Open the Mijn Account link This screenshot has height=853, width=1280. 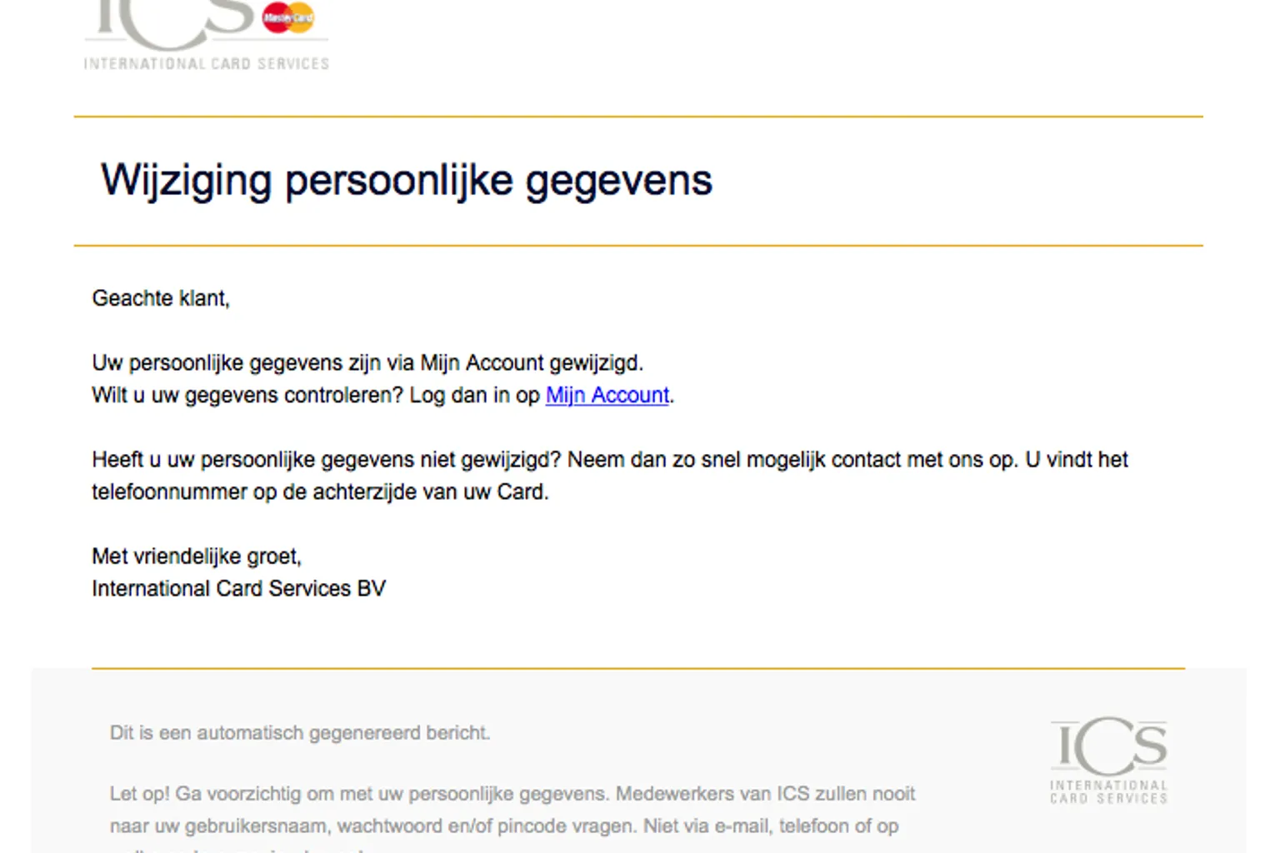607,395
